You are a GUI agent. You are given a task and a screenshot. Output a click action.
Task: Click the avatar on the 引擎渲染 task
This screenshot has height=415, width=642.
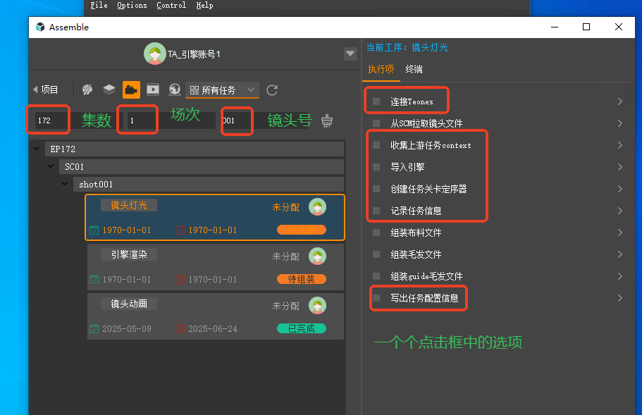pos(317,256)
